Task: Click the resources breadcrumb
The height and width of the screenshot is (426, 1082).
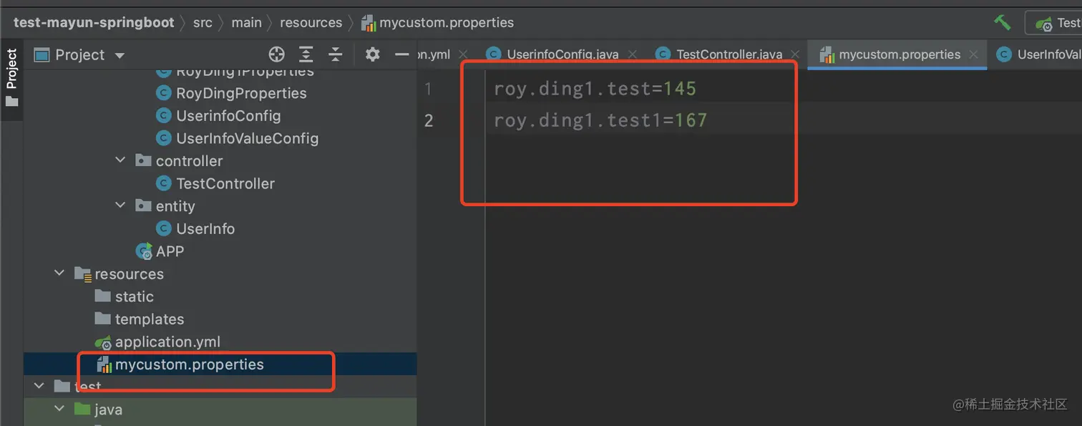Action: pyautogui.click(x=311, y=22)
